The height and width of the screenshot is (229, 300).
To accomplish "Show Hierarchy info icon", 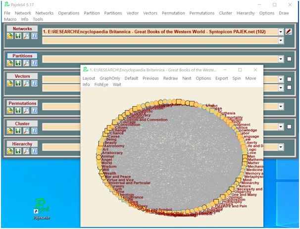I will [35, 151].
